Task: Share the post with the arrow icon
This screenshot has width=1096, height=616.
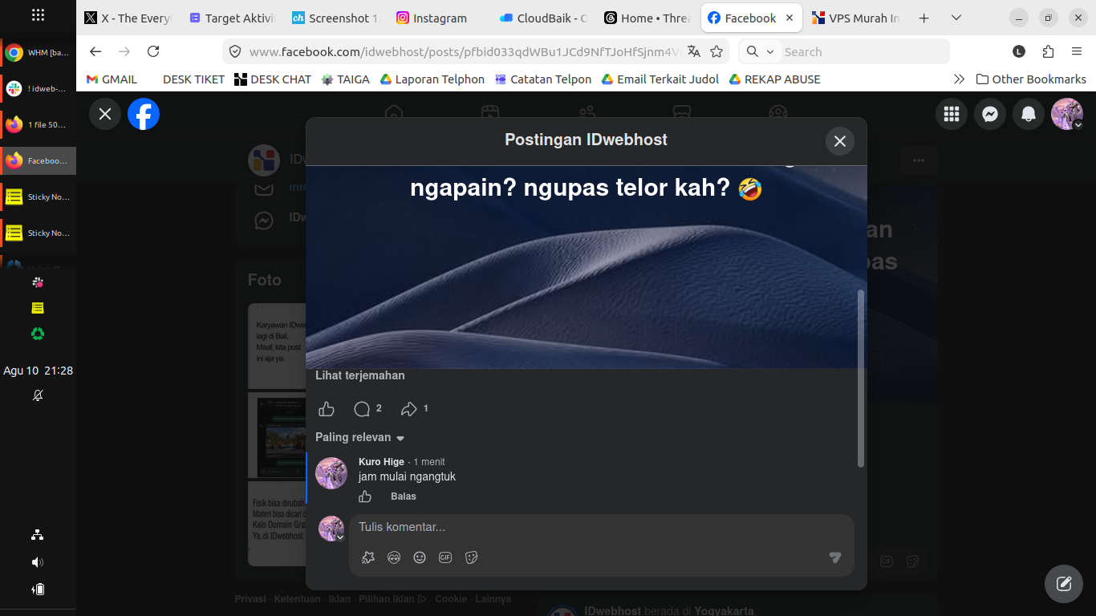Action: tap(409, 409)
